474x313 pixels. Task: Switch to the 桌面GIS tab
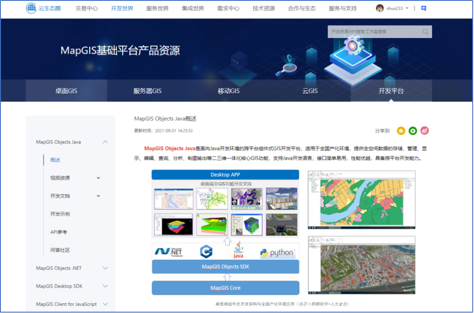[66, 91]
